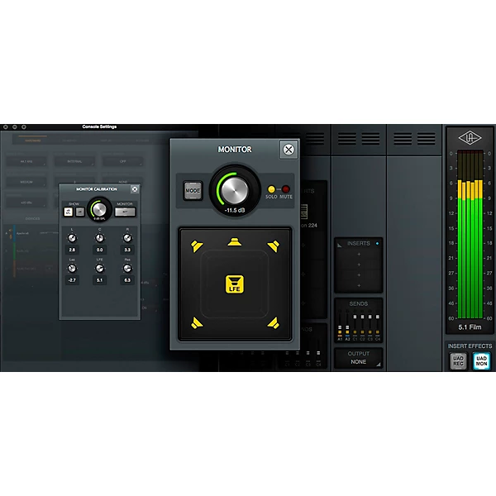This screenshot has height=496, width=496.
Task: Open the OFF dropdown in Console Settings
Action: [122, 162]
